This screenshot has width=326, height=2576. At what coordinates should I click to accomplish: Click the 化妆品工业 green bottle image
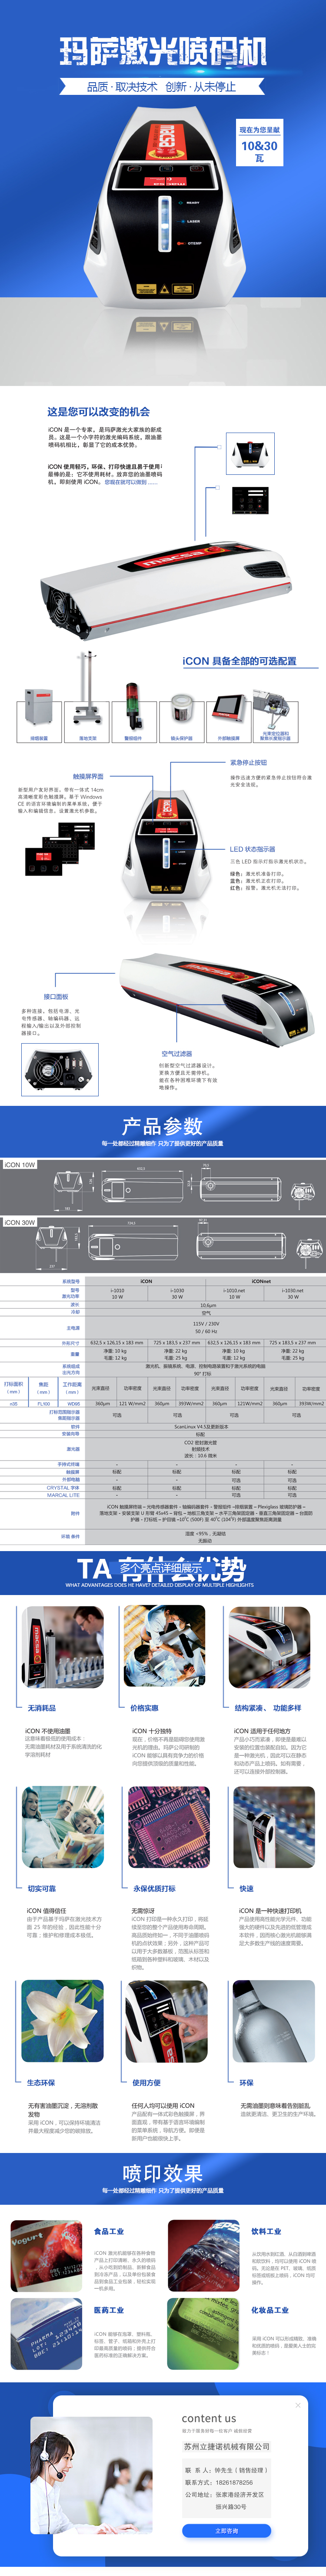pos(204,2335)
